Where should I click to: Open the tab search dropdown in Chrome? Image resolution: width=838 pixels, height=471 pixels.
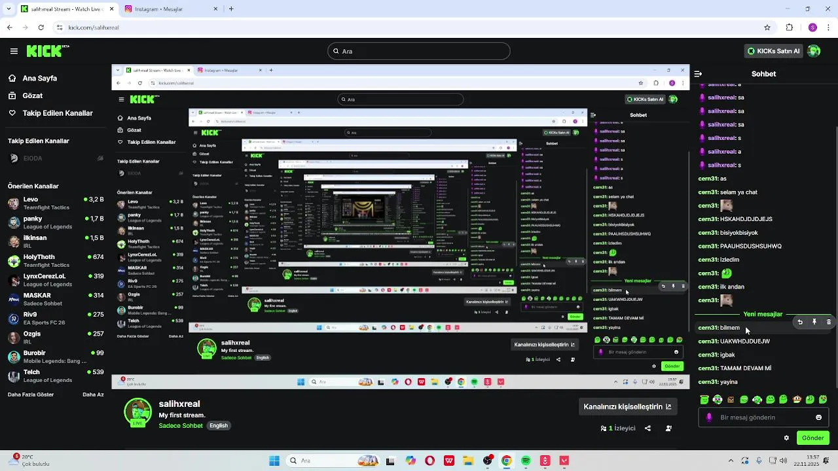[x=9, y=9]
